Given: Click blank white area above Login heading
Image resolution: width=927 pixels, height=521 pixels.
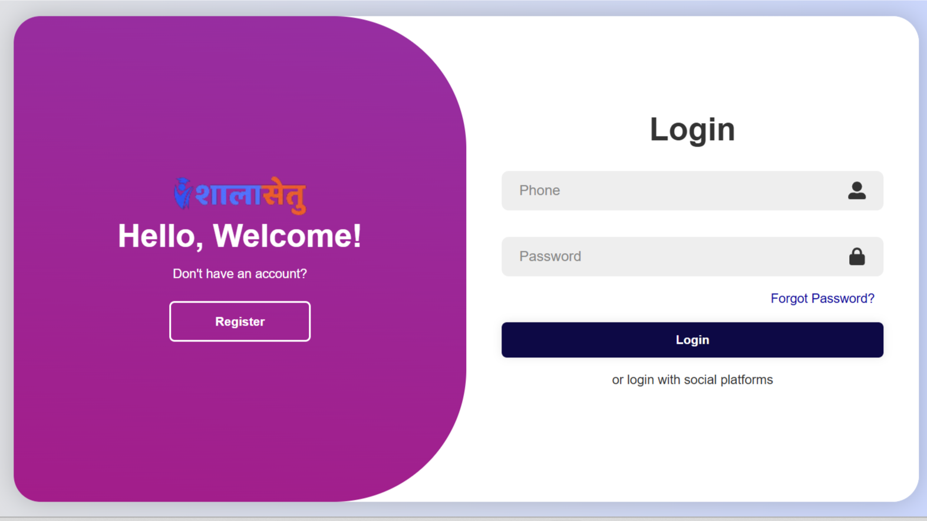Looking at the screenshot, I should 692,65.
